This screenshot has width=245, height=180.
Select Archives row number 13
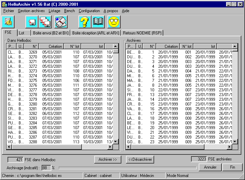pos(179,95)
